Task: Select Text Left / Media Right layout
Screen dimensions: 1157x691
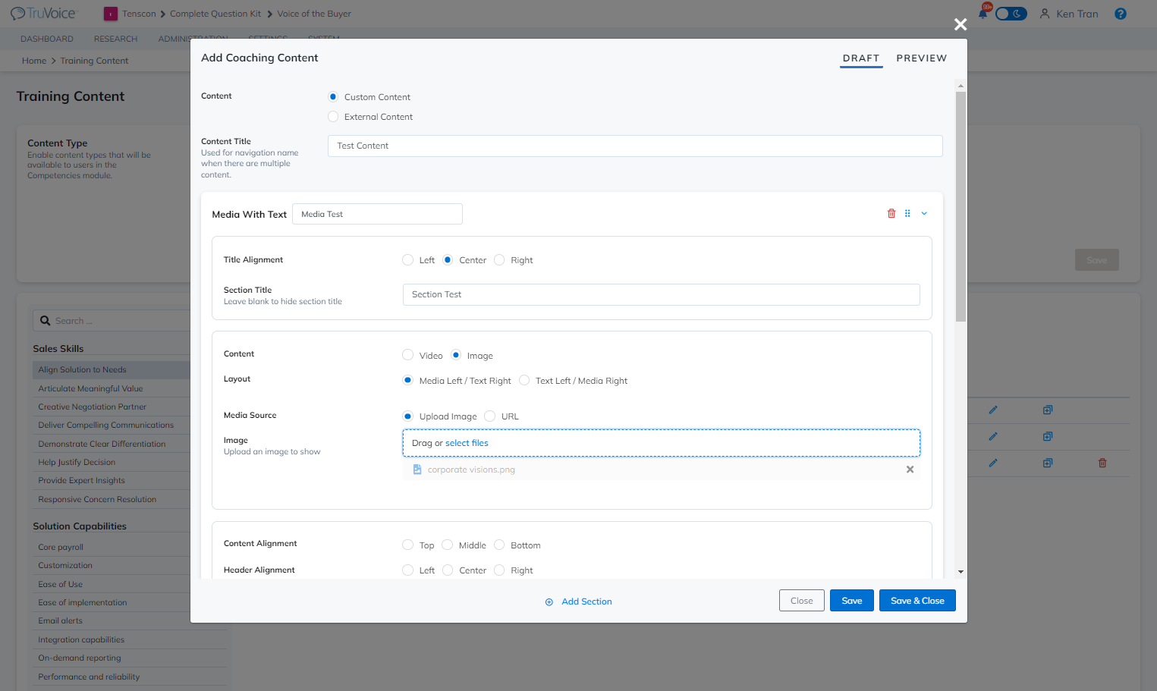Action: tap(524, 381)
